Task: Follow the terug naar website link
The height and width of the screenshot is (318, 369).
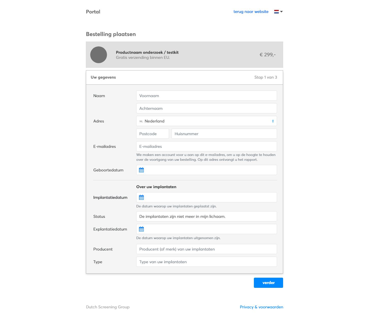Action: point(251,12)
